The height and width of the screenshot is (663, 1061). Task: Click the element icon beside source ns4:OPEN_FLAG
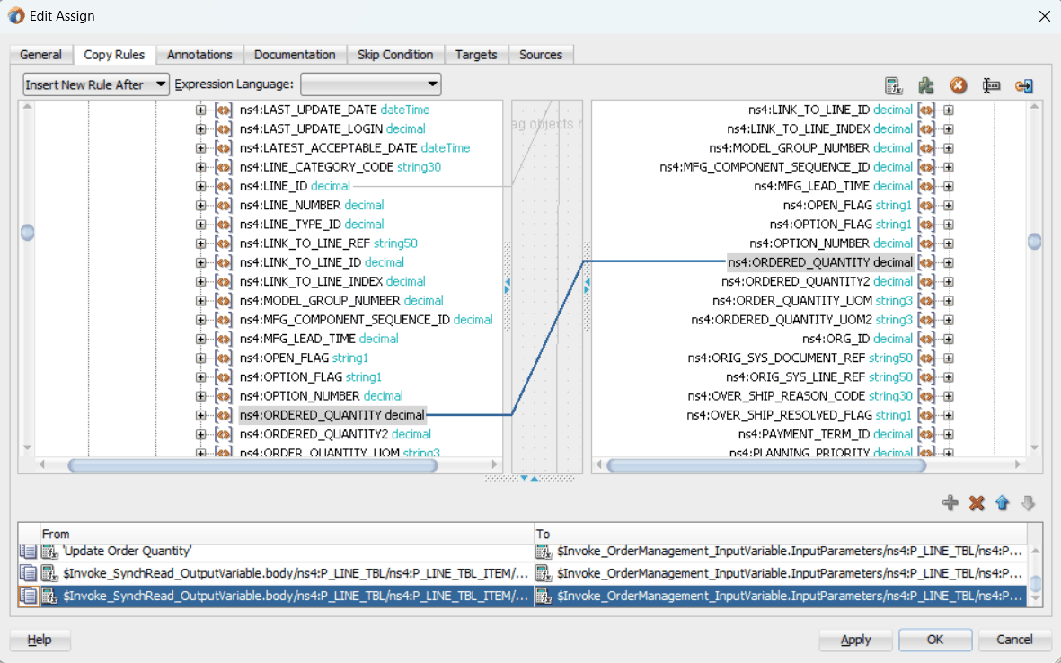point(224,358)
